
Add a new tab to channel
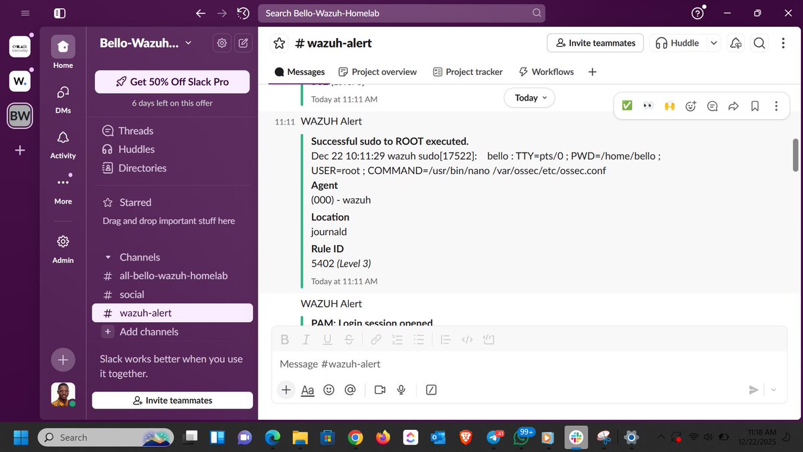[592, 72]
